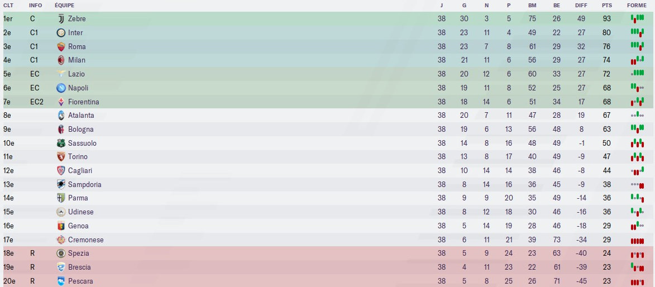Click the Genoa club crest
Viewport: 655px width, 287px height.
tap(61, 226)
